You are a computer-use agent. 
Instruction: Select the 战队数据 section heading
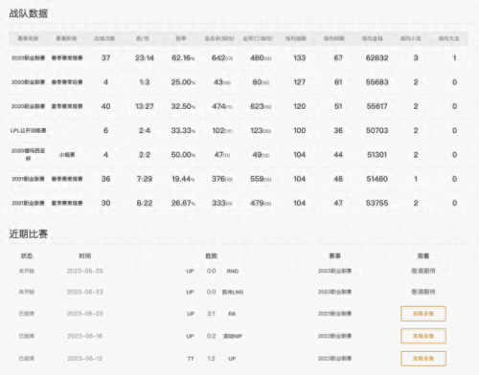click(x=29, y=13)
